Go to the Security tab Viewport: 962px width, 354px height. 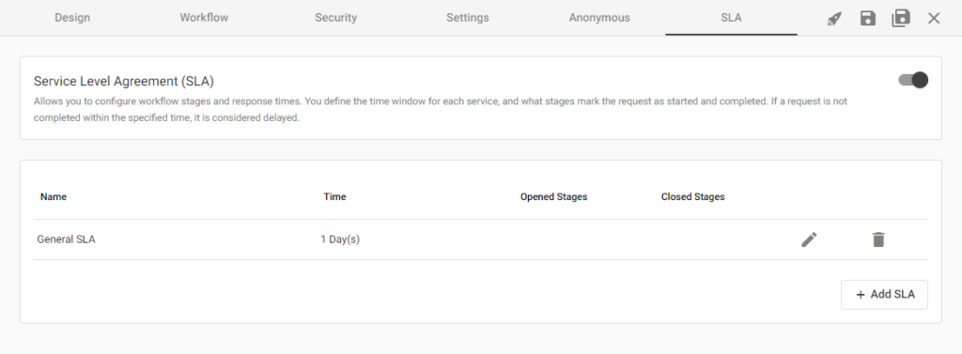tap(335, 18)
